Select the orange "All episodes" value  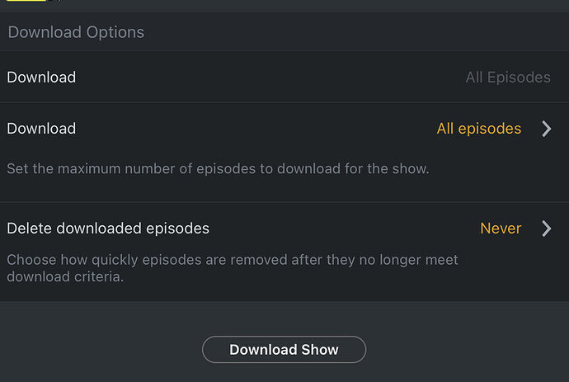[x=478, y=129]
